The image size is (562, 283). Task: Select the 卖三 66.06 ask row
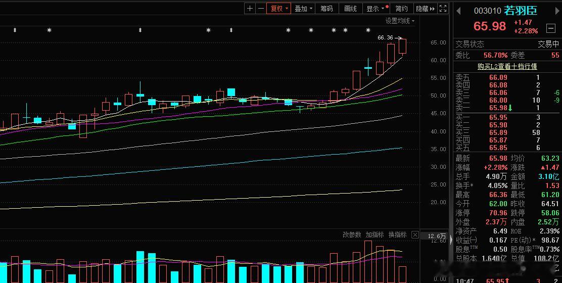[507, 92]
